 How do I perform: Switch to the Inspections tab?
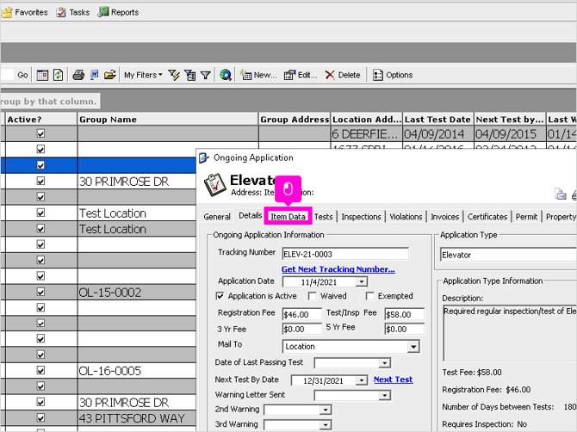(x=361, y=217)
